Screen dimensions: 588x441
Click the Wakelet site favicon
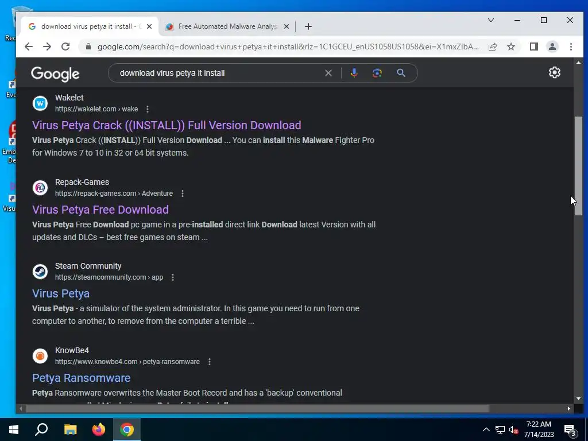(x=40, y=103)
